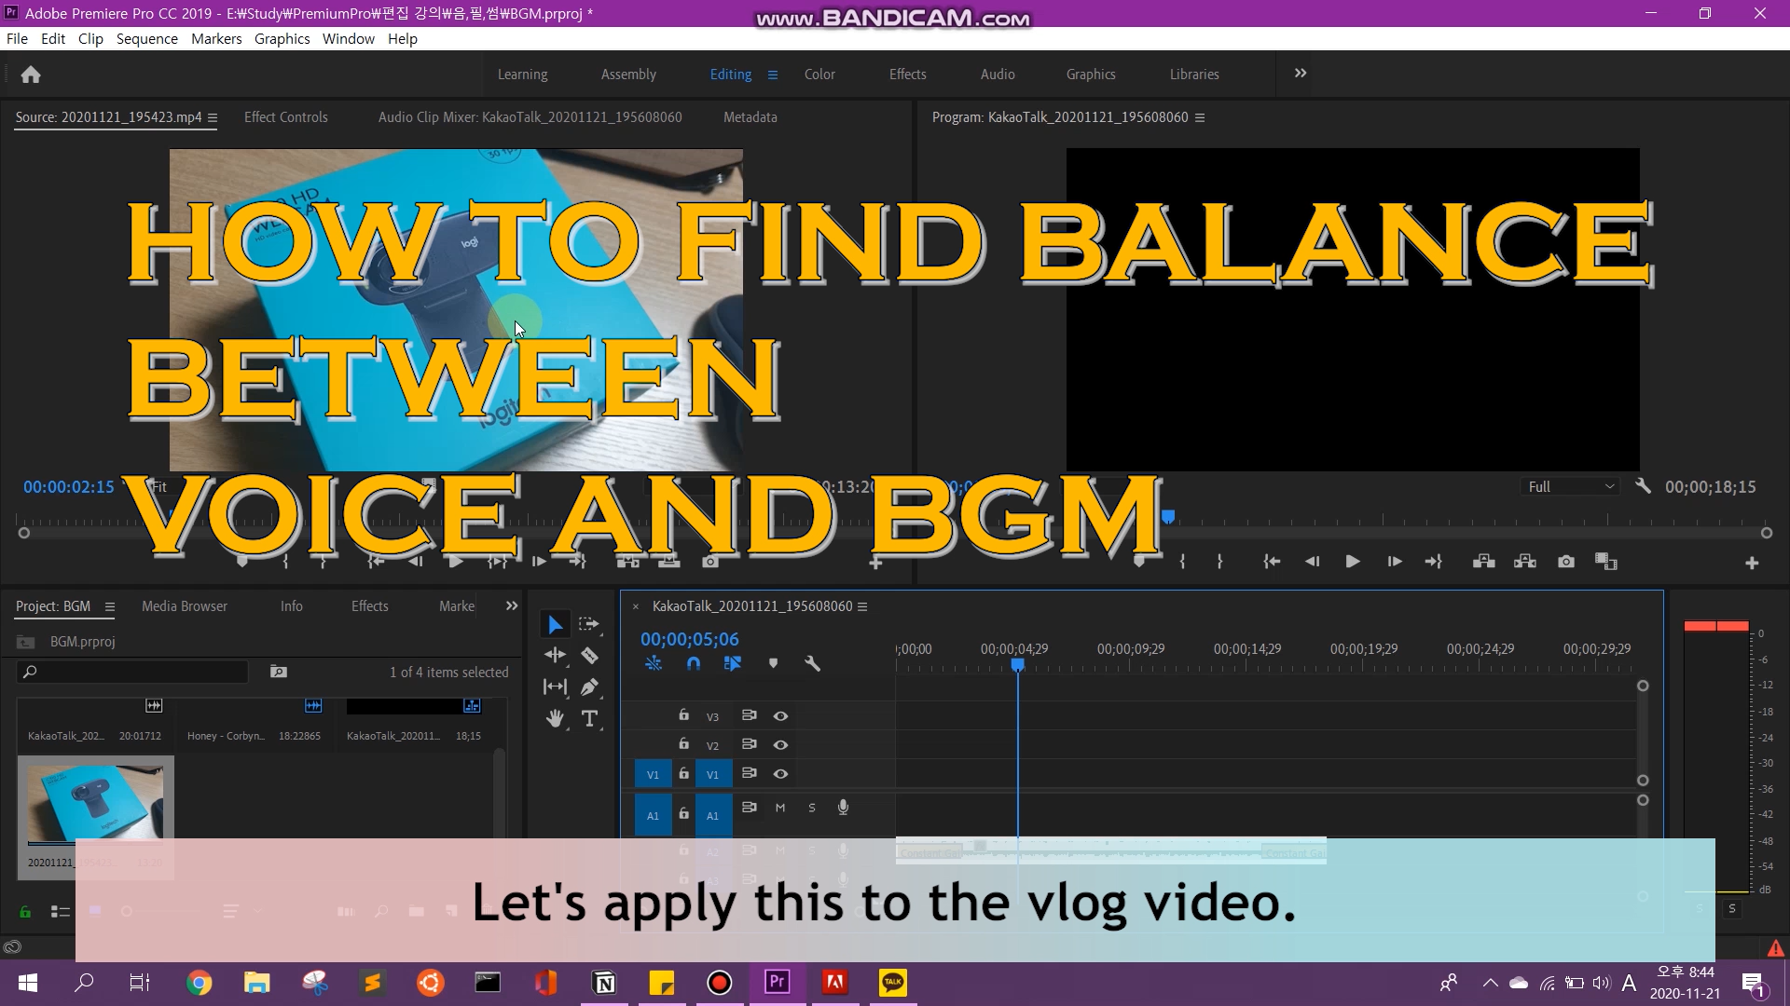Click the Export Frame camera icon
The height and width of the screenshot is (1006, 1790).
tap(1566, 562)
